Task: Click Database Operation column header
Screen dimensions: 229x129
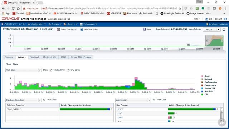Action: click(x=33, y=105)
